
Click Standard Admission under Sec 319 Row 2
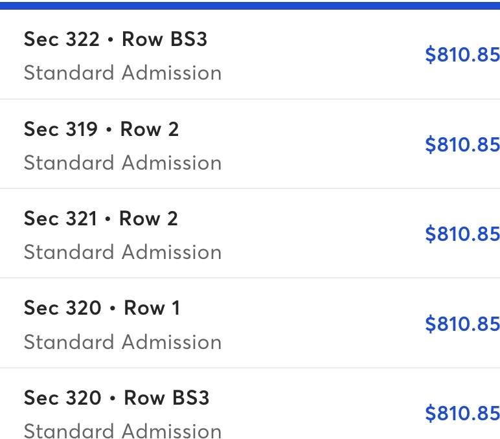pyautogui.click(x=122, y=163)
